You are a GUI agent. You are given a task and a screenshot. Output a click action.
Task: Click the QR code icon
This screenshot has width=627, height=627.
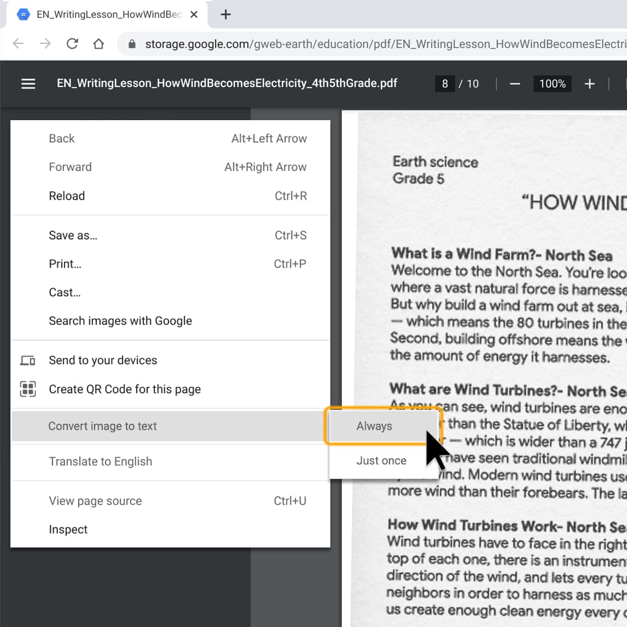tap(28, 389)
